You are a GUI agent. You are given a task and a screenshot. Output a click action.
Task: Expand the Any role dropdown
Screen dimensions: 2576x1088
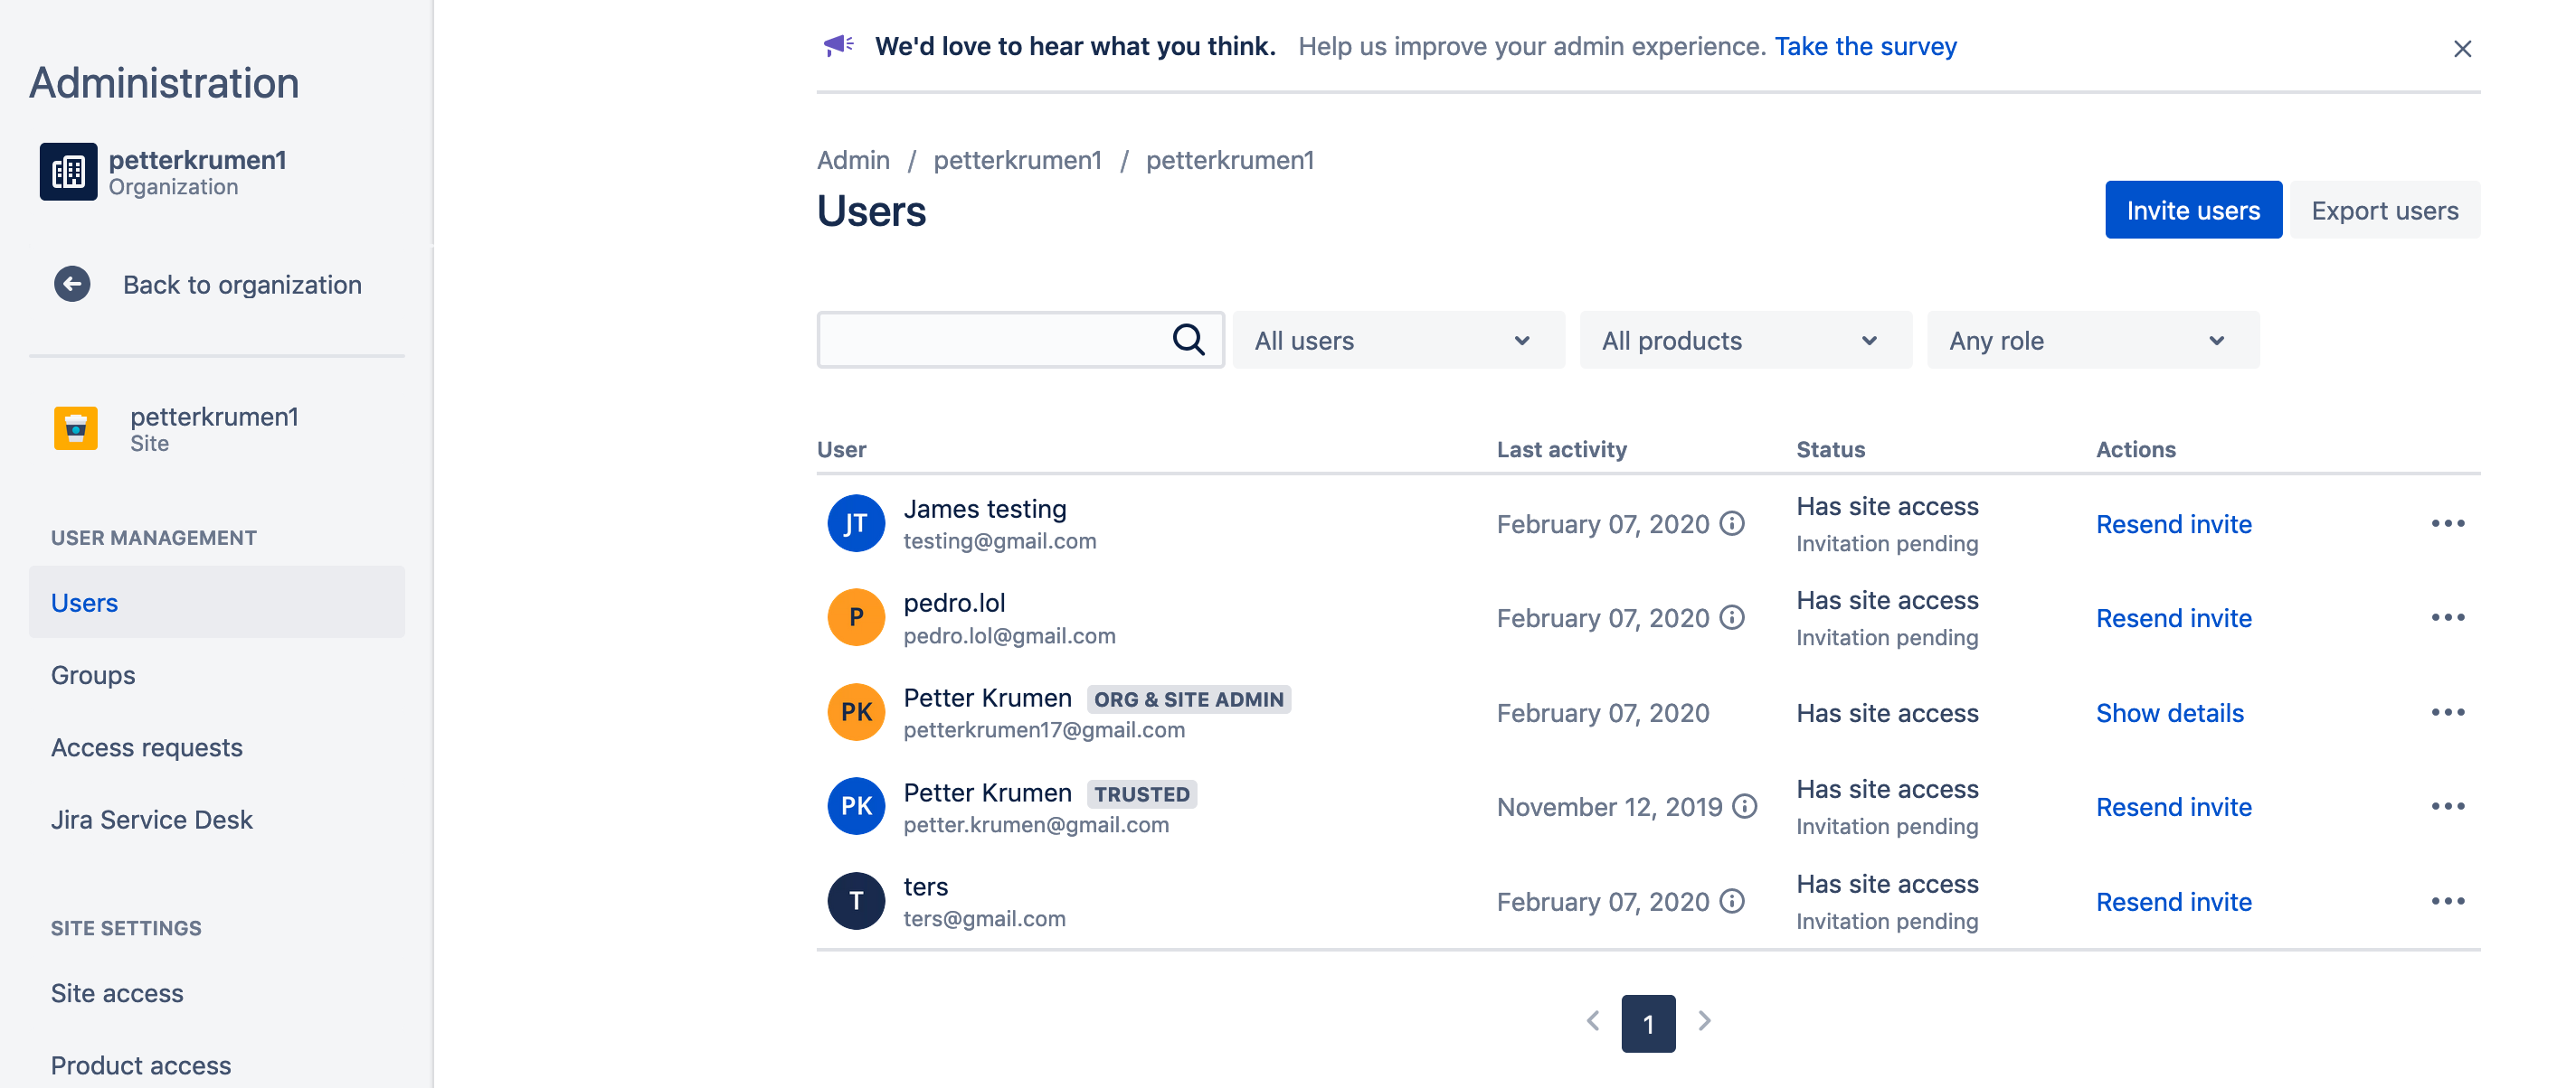tap(2091, 340)
